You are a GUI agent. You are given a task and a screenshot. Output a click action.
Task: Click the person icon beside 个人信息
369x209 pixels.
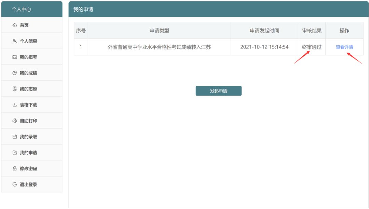14,41
